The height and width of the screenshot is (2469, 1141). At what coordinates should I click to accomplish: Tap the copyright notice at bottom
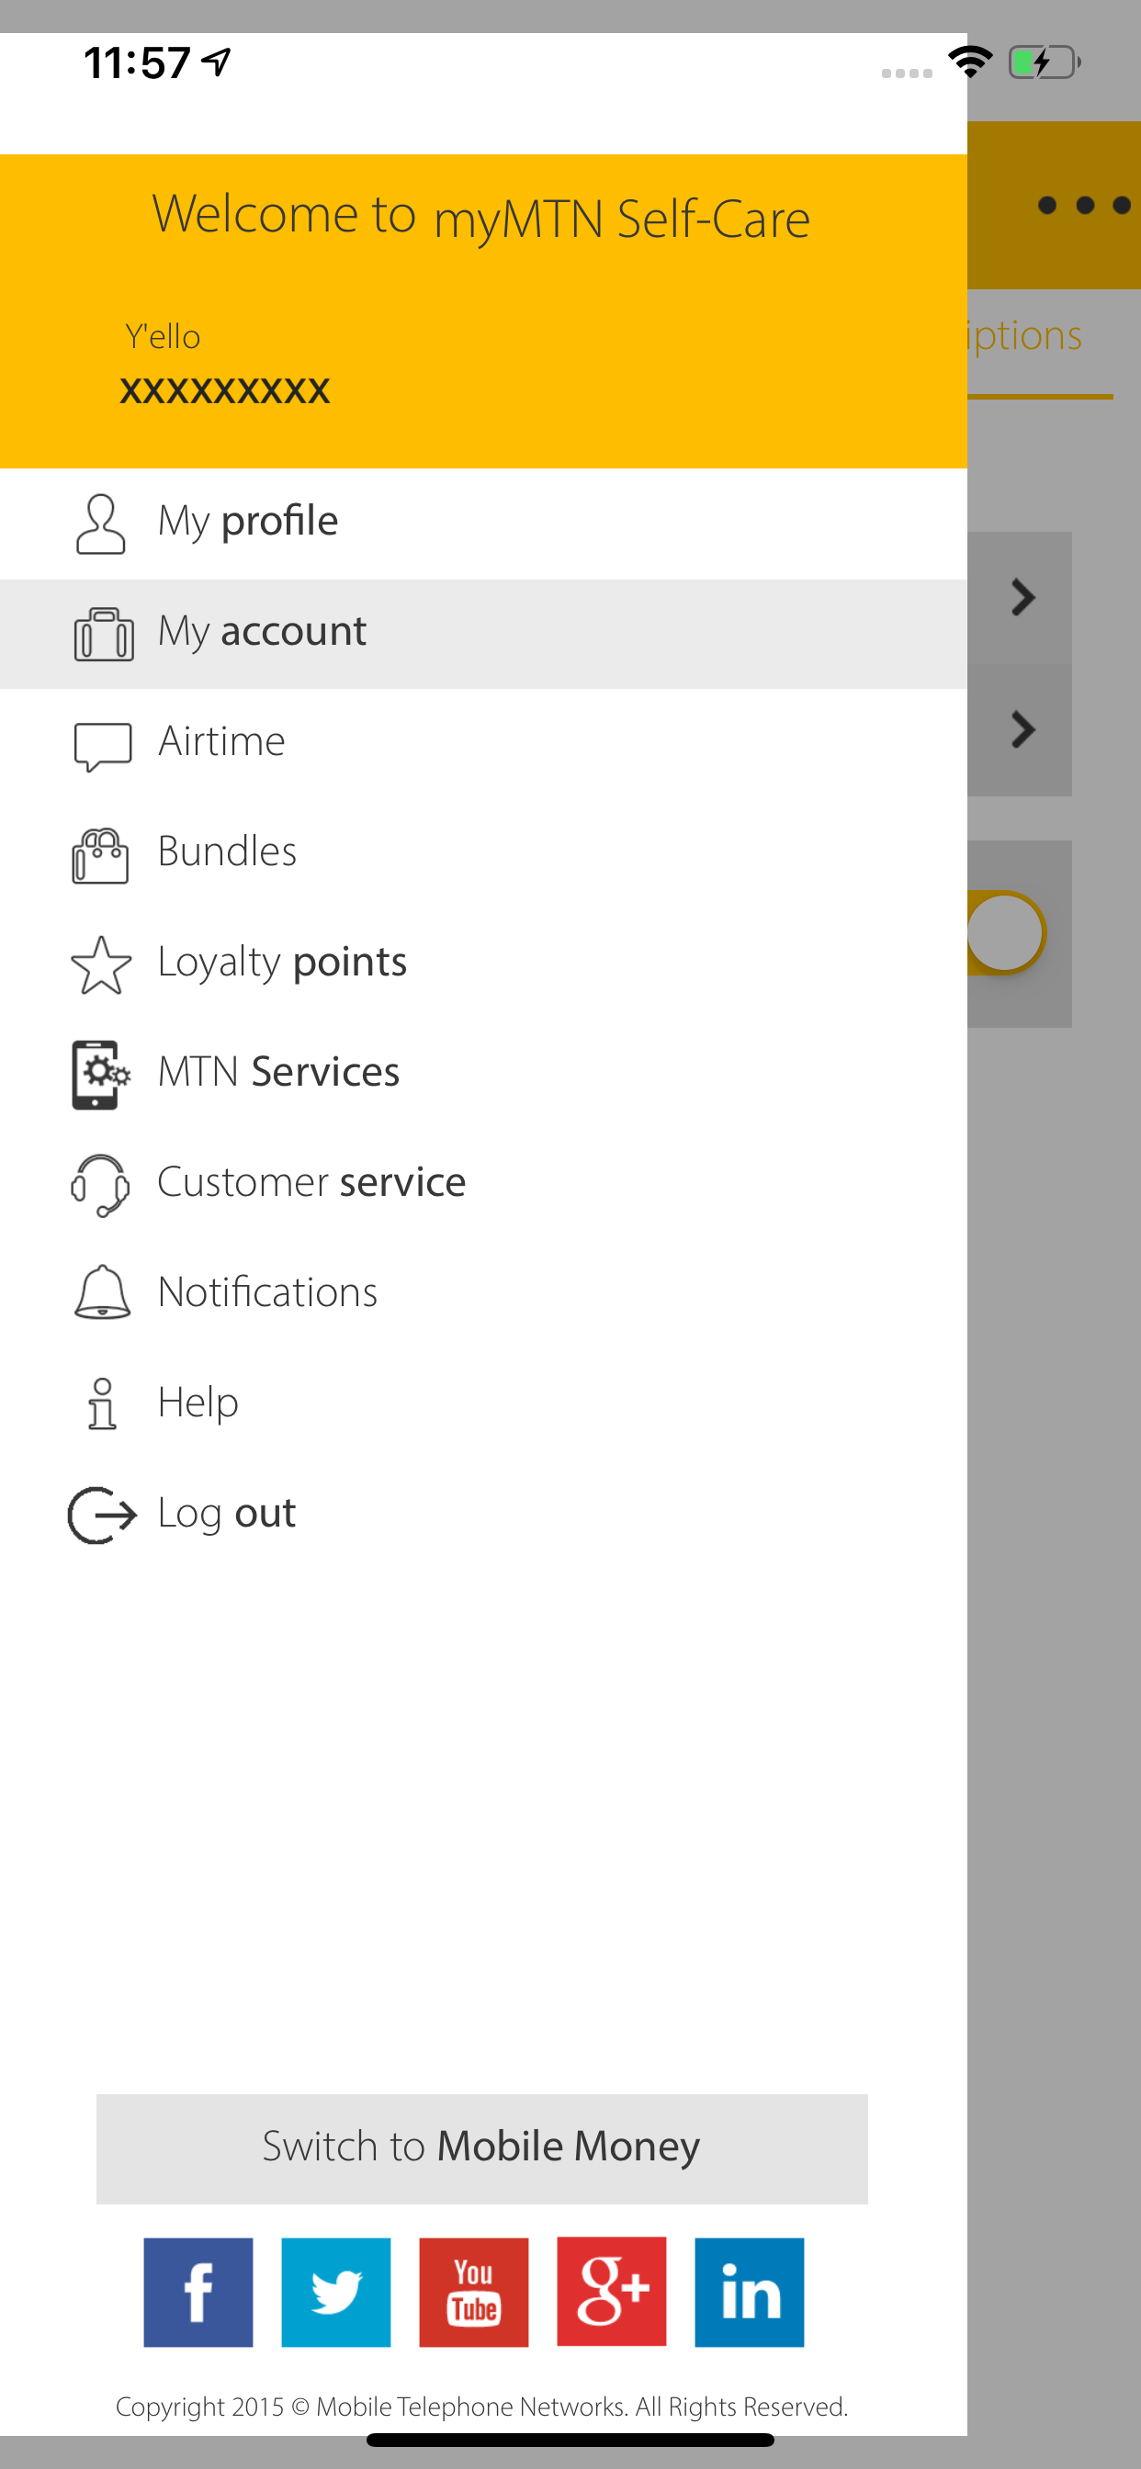[482, 2407]
